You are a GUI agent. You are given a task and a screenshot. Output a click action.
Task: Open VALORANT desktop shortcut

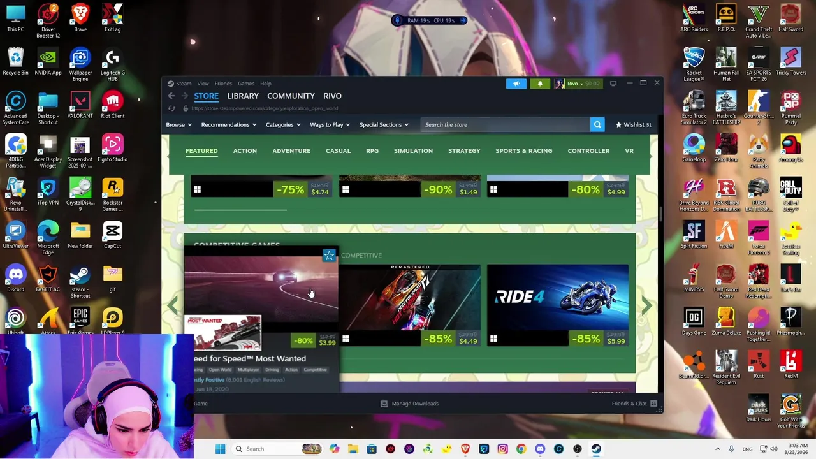[80, 106]
